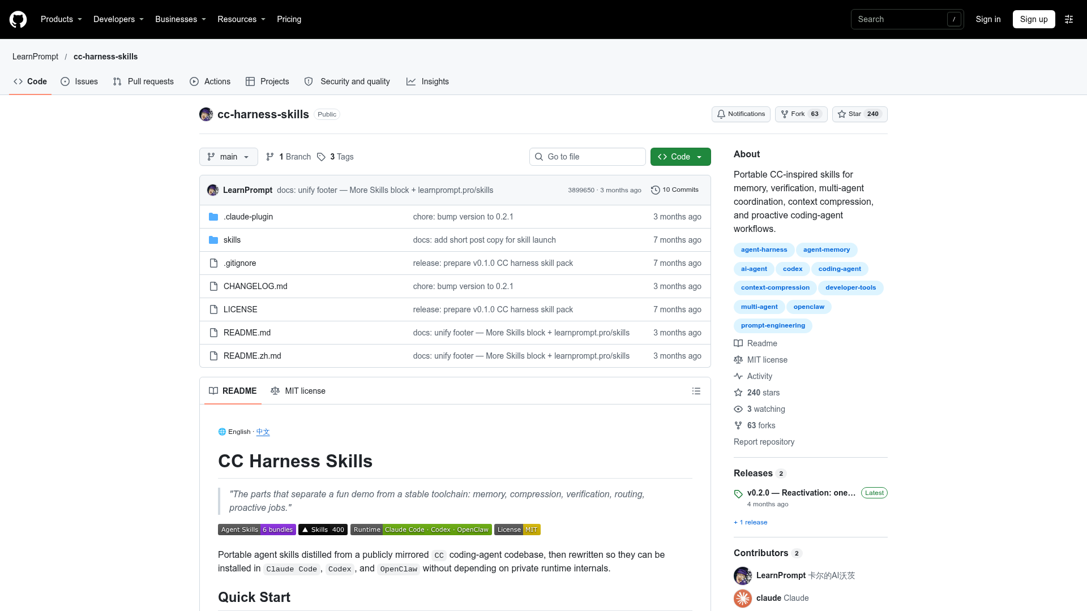Image resolution: width=1087 pixels, height=611 pixels.
Task: Select the context-compression topic tag
Action: coord(775,287)
